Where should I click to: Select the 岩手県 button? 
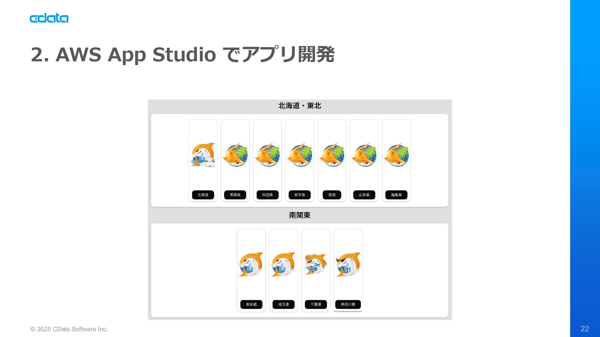[x=300, y=195]
